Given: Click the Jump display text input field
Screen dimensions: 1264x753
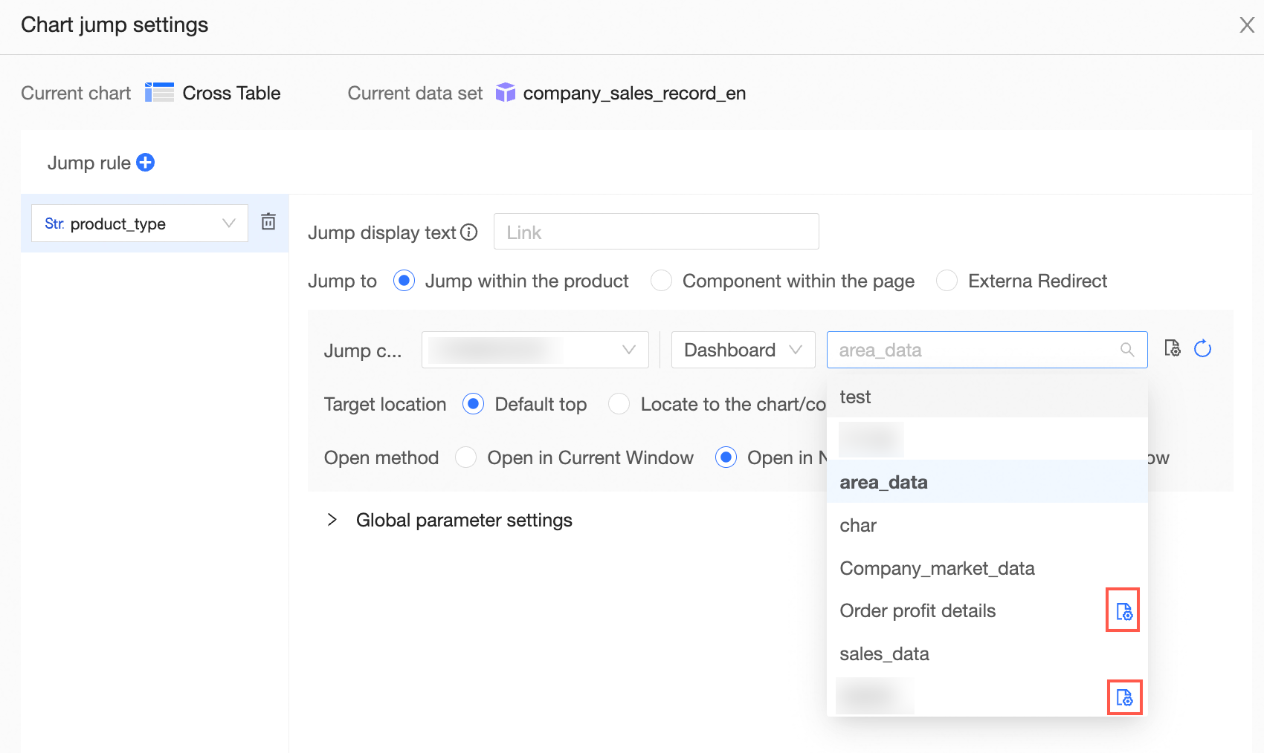Looking at the screenshot, I should 656,232.
